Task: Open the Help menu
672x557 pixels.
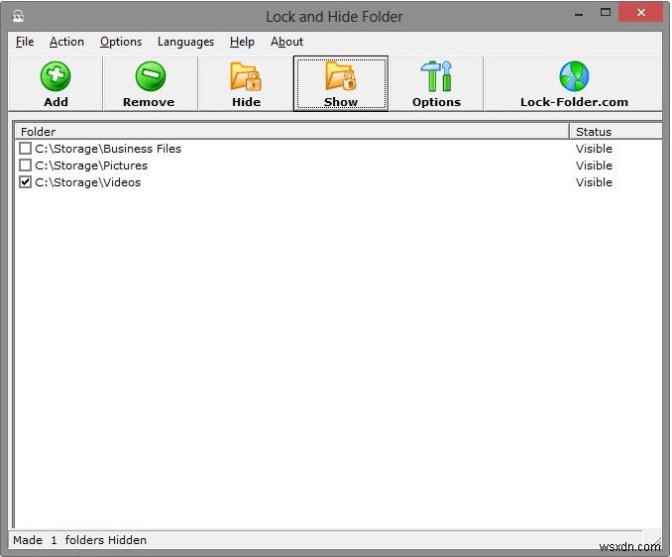Action: 242,42
